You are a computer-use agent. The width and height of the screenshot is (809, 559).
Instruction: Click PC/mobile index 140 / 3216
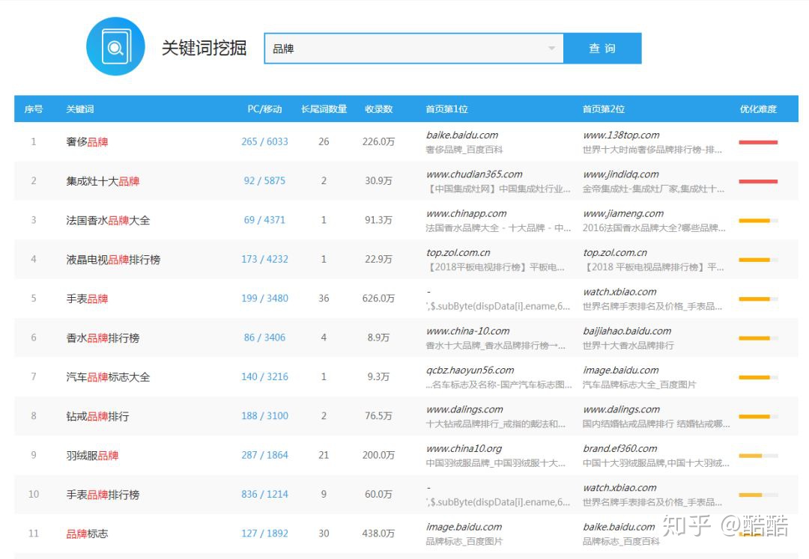pyautogui.click(x=264, y=376)
